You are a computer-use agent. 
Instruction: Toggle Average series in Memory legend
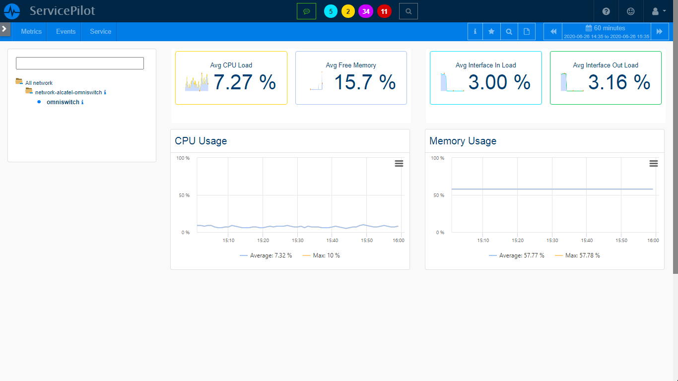tap(516, 255)
